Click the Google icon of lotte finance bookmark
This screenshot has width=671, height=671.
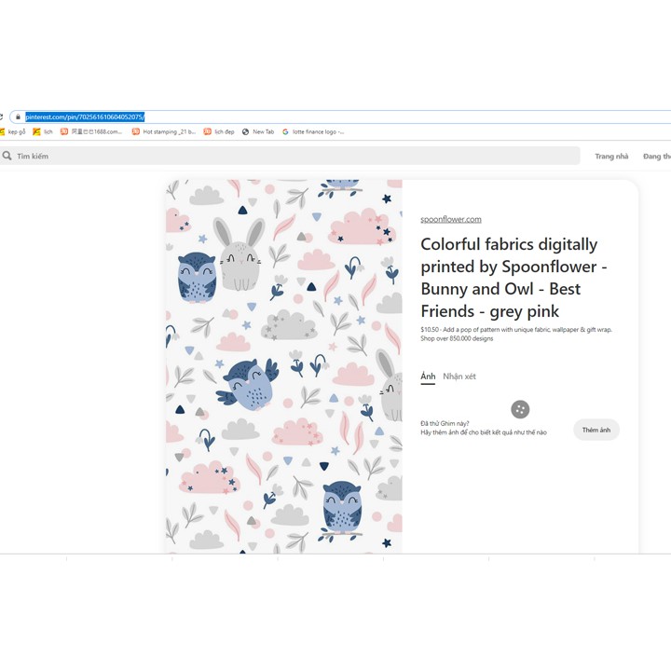(285, 131)
